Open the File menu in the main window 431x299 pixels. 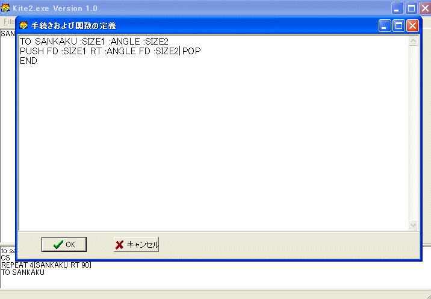point(8,22)
